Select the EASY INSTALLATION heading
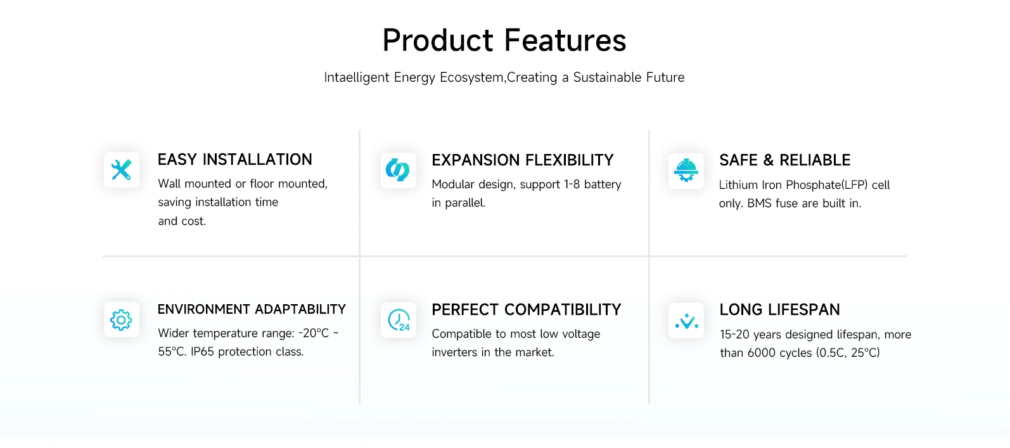Viewport: 1010px width, 448px height. point(235,160)
